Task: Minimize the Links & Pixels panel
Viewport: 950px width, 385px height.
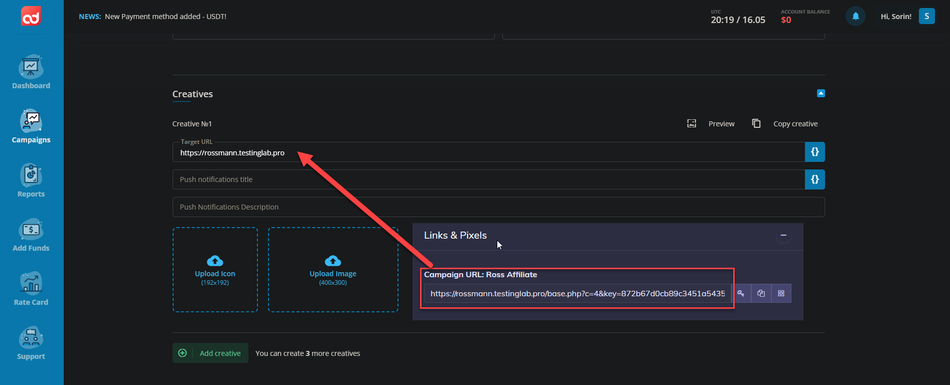Action: 783,236
